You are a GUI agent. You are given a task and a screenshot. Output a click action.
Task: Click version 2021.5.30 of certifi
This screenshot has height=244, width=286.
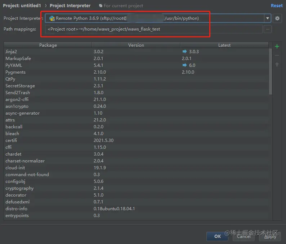coord(103,140)
